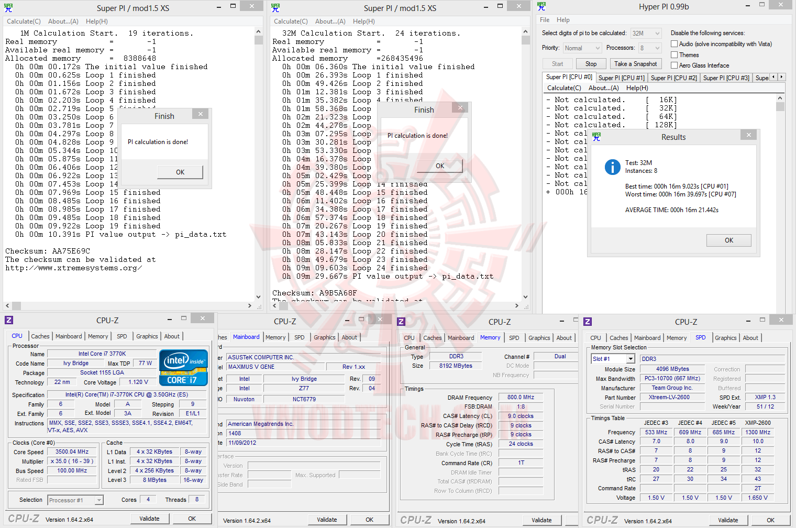Close the Hyper PI Results dialog
This screenshot has height=528, width=796.
(x=748, y=135)
